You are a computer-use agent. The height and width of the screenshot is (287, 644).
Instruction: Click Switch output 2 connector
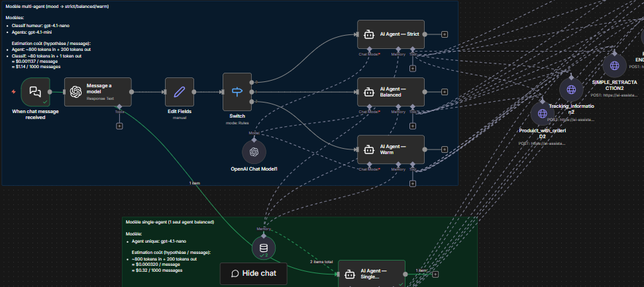(x=251, y=101)
